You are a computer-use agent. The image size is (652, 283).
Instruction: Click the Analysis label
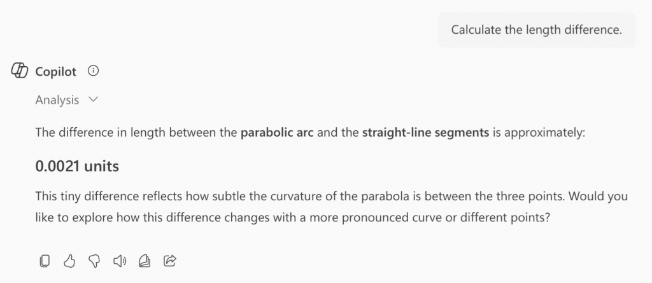click(x=57, y=100)
